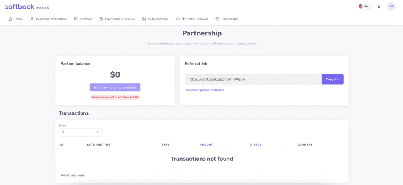Click the Copy link button
This screenshot has height=185, width=403.
[333, 80]
